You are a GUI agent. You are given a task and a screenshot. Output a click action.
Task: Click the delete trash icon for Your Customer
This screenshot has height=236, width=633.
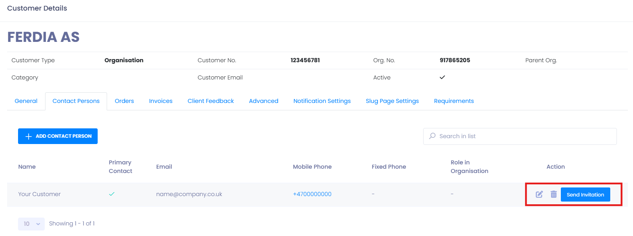click(x=553, y=194)
